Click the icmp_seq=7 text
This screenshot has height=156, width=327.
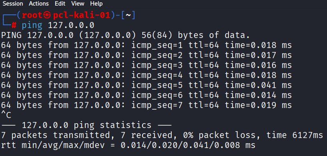pos(157,105)
